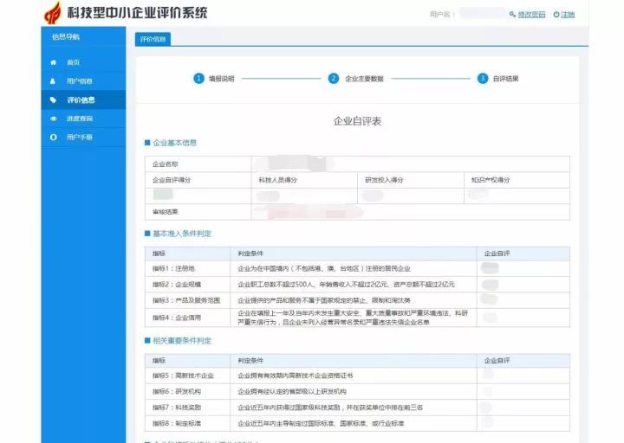This screenshot has width=624, height=443.
Task: Click the 企业名称 value field
Action: [410, 164]
